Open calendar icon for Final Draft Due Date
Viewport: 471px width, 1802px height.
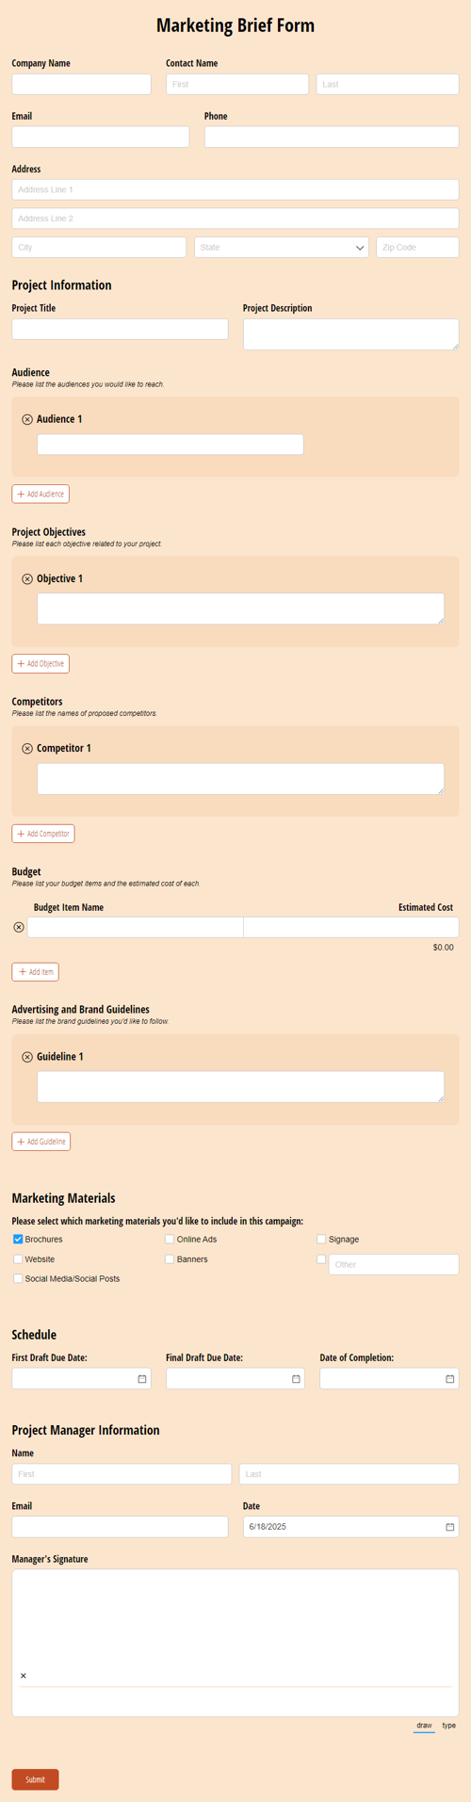296,1379
